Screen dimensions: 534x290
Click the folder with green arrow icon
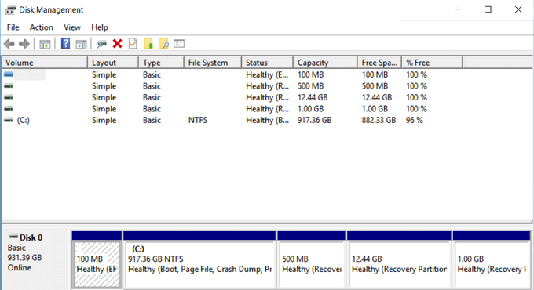click(148, 44)
